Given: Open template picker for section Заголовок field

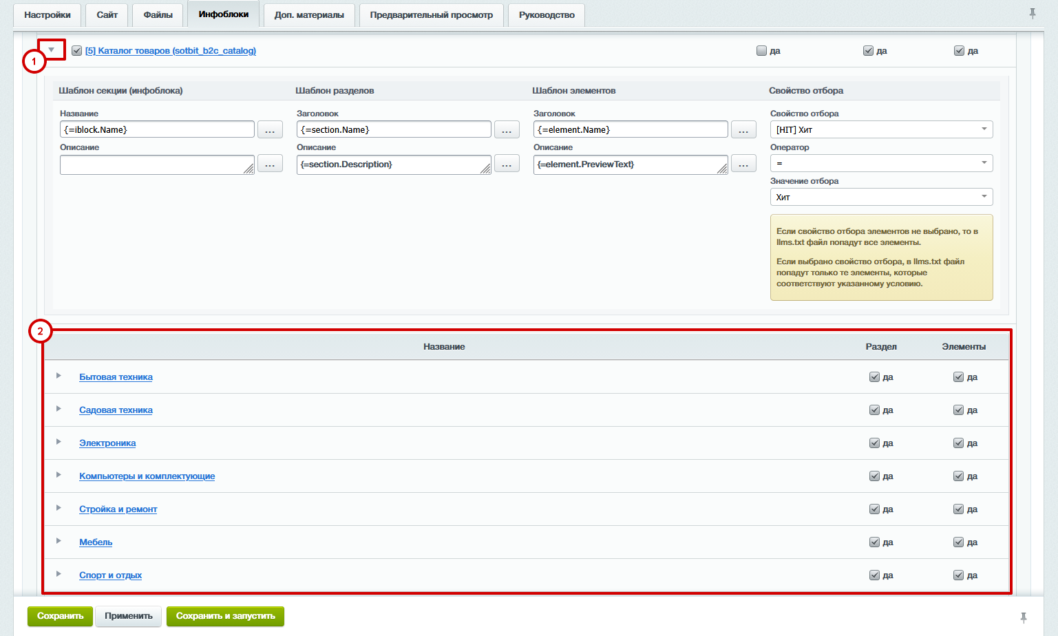Looking at the screenshot, I should 507,130.
